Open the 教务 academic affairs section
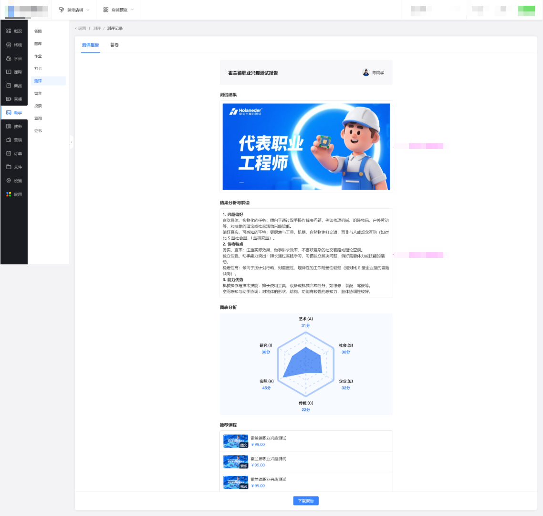543x516 pixels. pos(14,126)
